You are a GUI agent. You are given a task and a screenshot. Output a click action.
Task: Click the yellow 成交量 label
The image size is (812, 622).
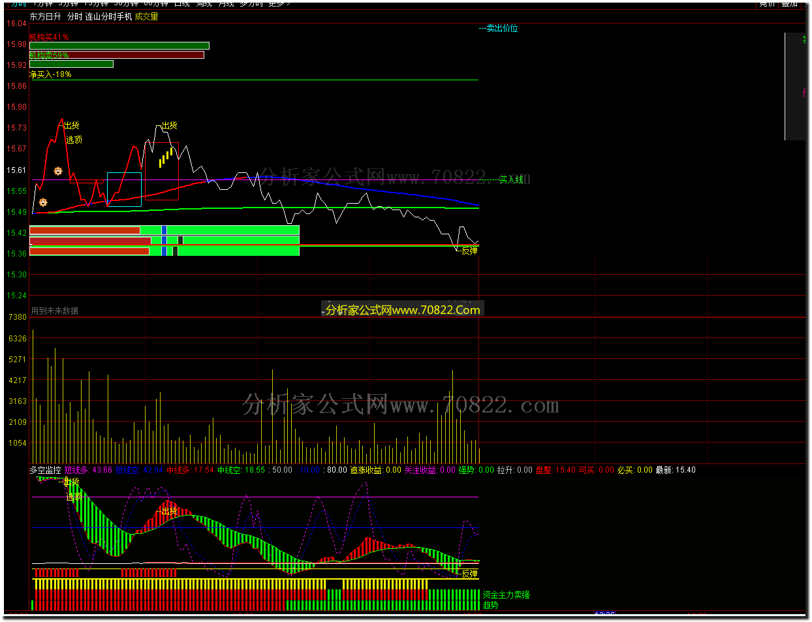(x=146, y=16)
